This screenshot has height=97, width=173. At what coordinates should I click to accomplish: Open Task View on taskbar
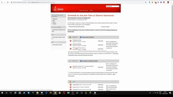[x=11, y=93]
